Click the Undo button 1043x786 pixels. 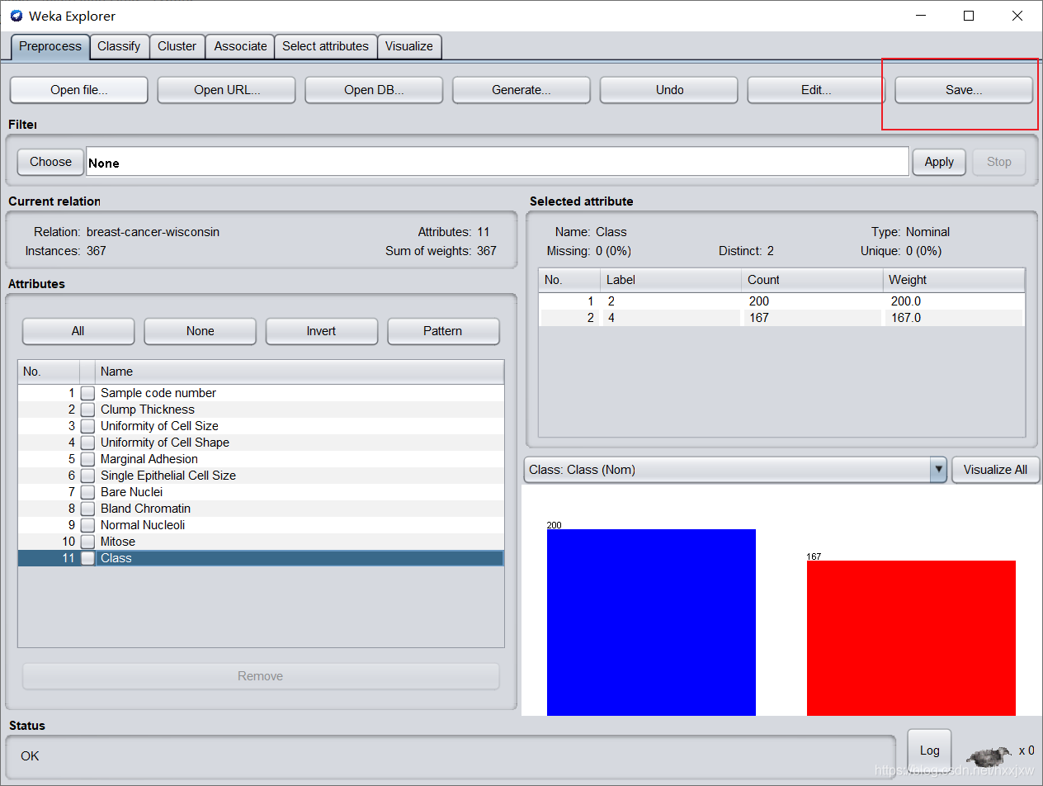tap(669, 90)
